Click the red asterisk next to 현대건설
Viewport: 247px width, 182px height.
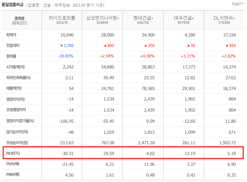pyautogui.click(x=152, y=18)
